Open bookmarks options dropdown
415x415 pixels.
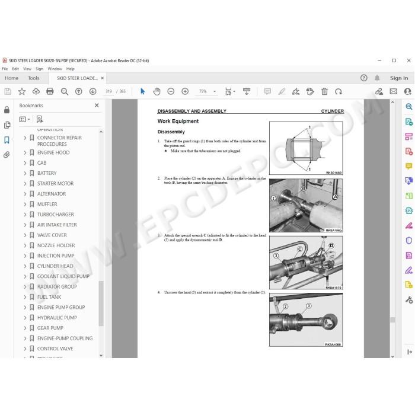25,119
